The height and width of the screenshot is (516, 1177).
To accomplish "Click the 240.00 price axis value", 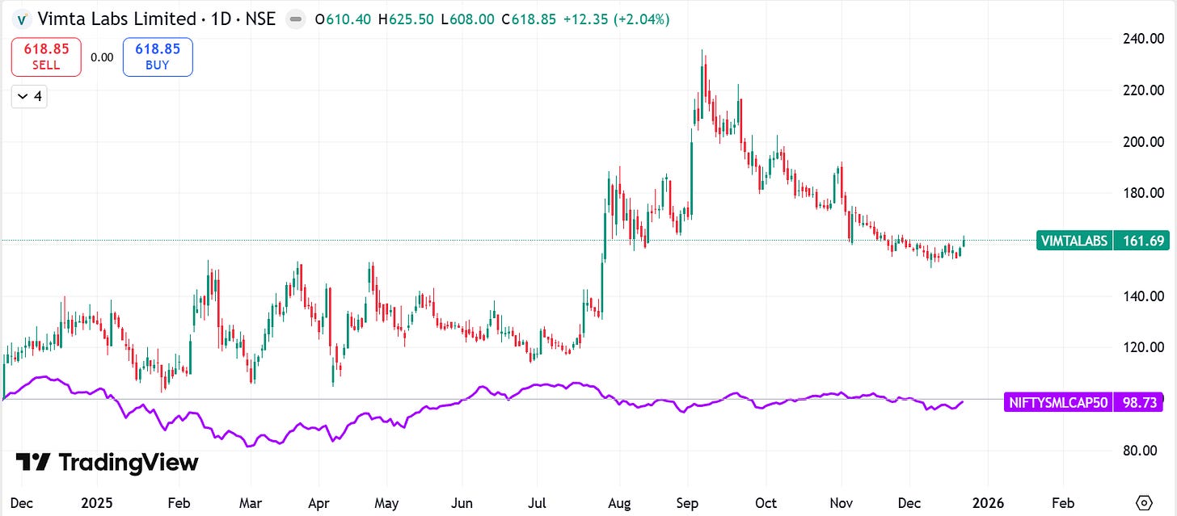I will pos(1143,39).
